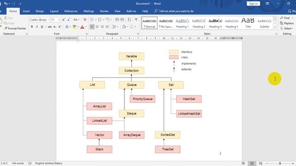296x166 pixels.
Task: Apply the Title style
Action: [x=248, y=23]
